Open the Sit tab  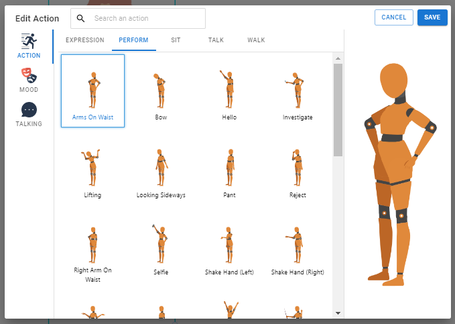pyautogui.click(x=176, y=40)
